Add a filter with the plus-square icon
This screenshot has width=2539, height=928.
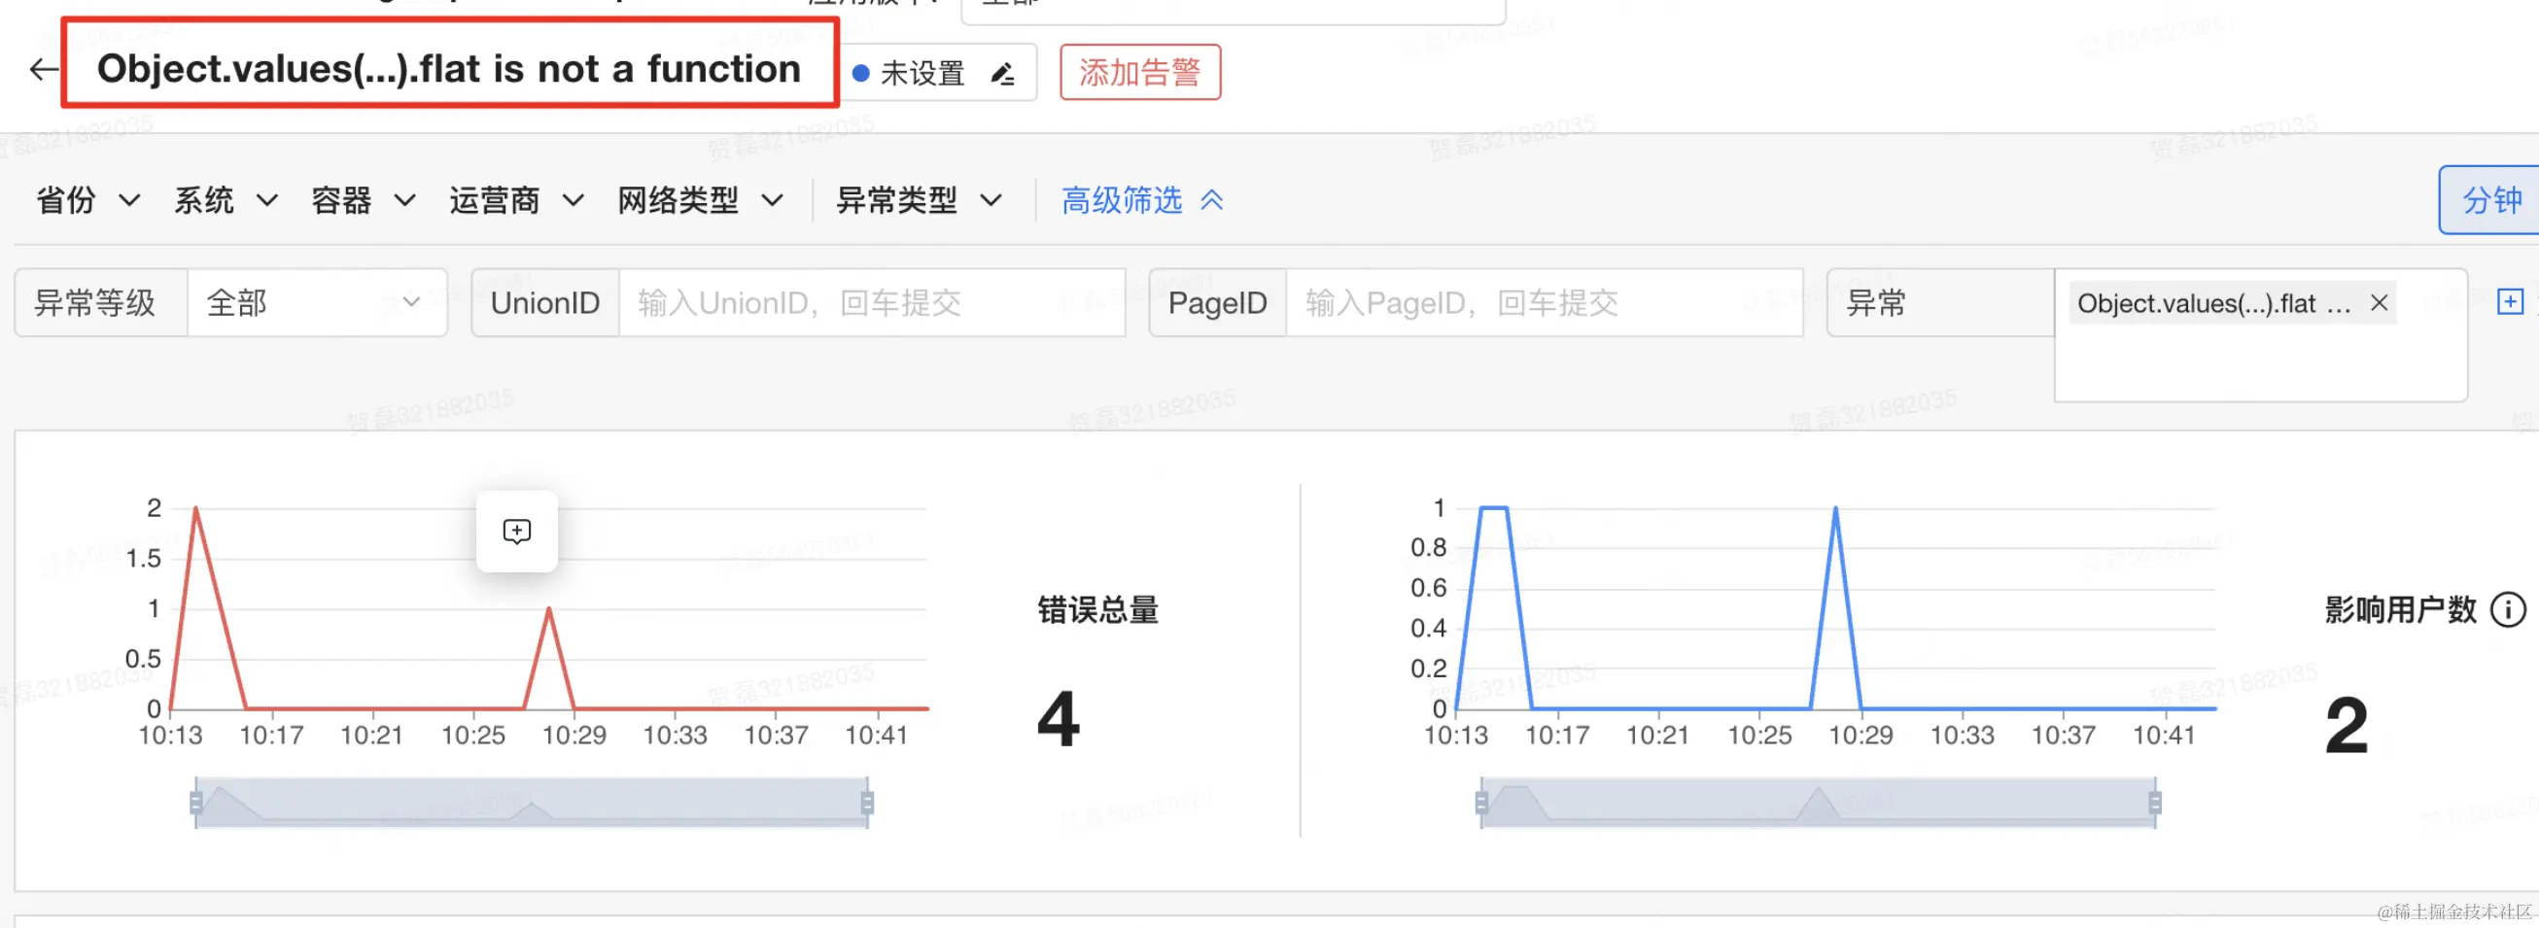[x=2510, y=301]
